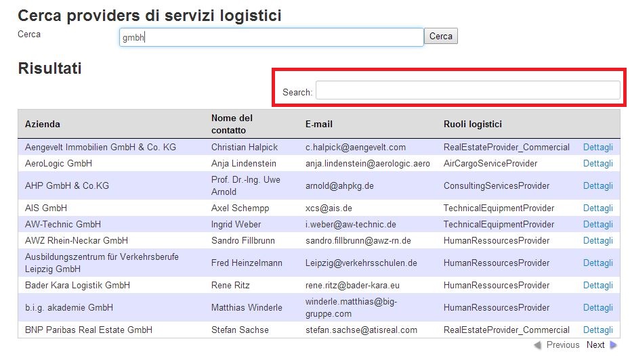This screenshot has width=630, height=356.
Task: Click the Next page arrow icon
Action: coord(613,344)
